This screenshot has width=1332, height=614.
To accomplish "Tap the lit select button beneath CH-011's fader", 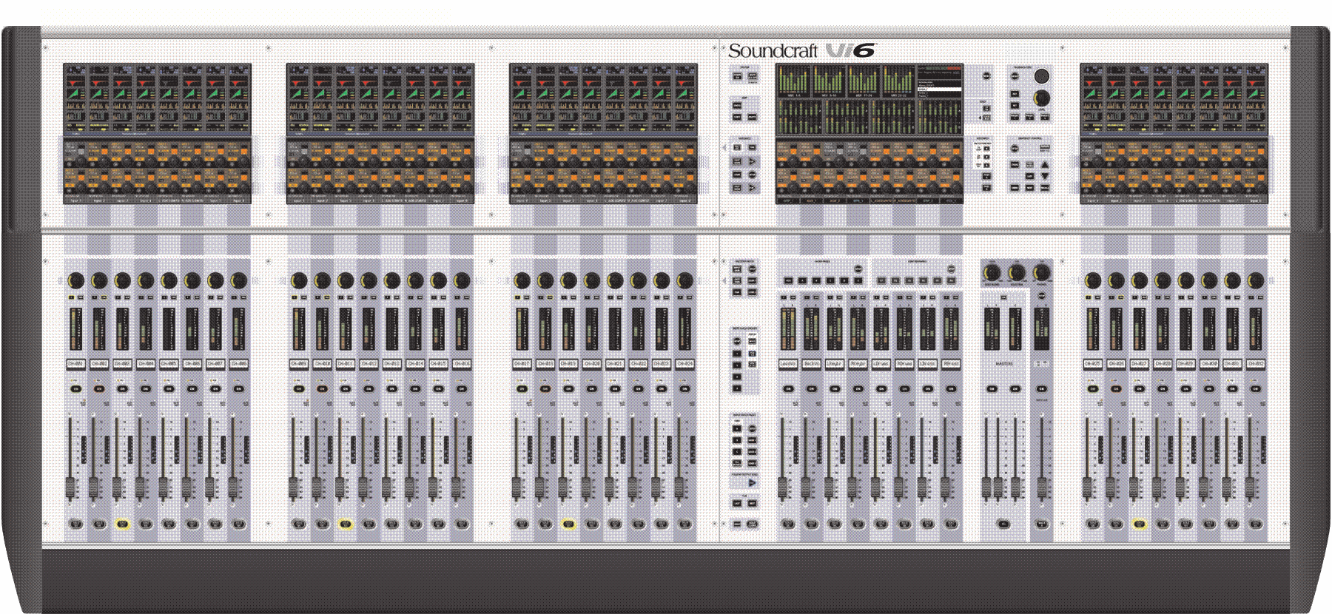I will tap(345, 524).
